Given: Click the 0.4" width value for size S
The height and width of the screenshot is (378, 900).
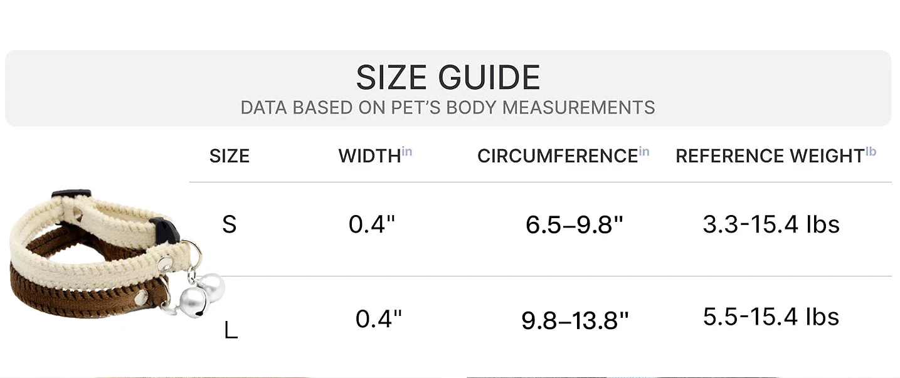Looking at the screenshot, I should (372, 224).
